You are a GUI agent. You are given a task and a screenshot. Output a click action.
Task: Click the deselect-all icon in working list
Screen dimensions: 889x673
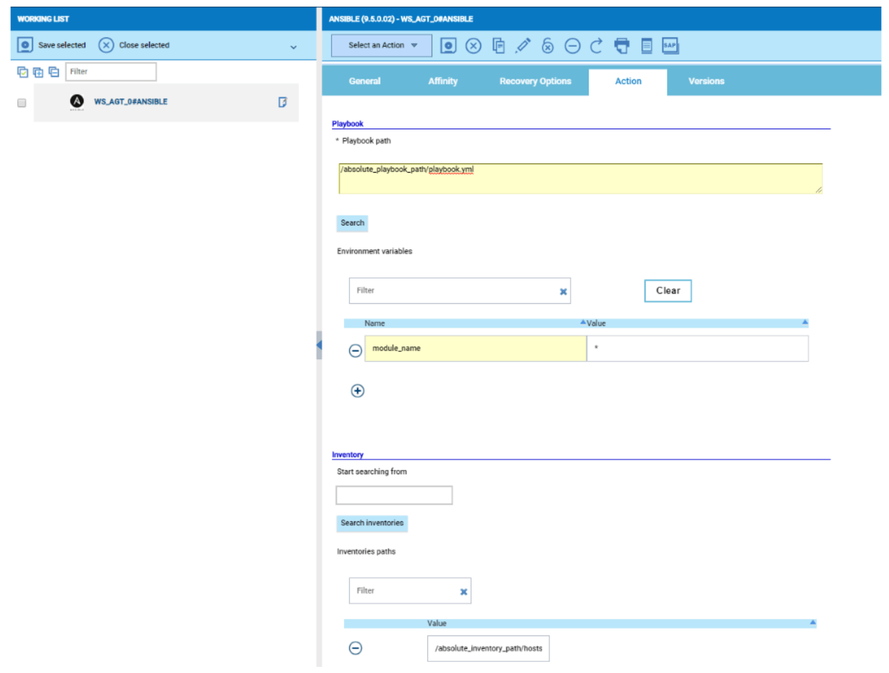click(54, 72)
